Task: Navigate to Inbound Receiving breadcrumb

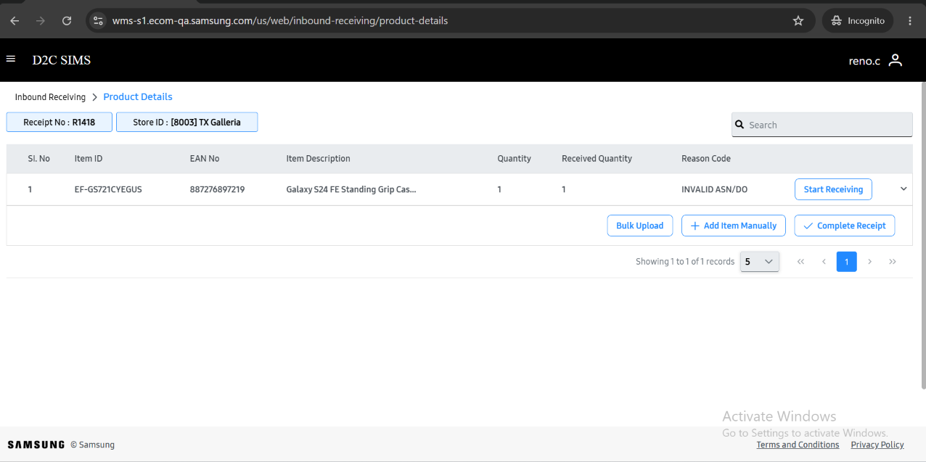Action: point(50,97)
